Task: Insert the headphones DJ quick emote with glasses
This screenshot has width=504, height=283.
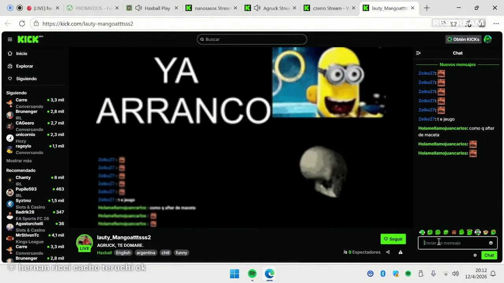Action: (x=478, y=232)
